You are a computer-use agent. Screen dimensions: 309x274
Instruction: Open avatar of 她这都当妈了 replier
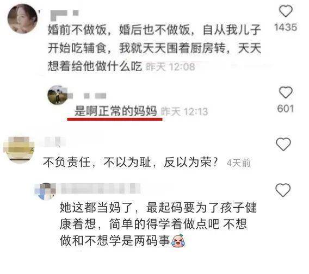(x=45, y=191)
